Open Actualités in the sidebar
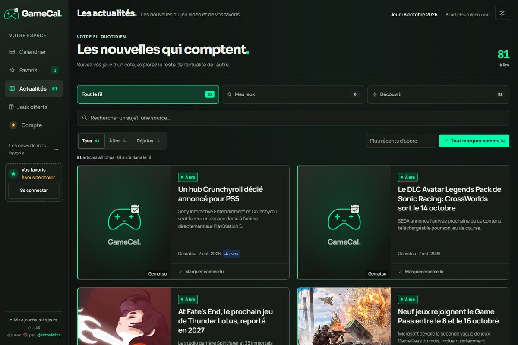 [x=34, y=88]
